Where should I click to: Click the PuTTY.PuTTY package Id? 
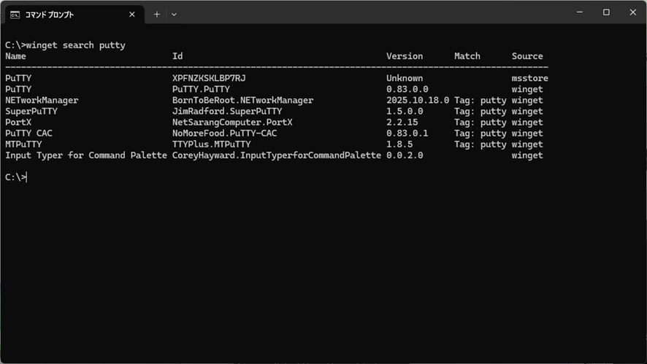[x=201, y=89]
